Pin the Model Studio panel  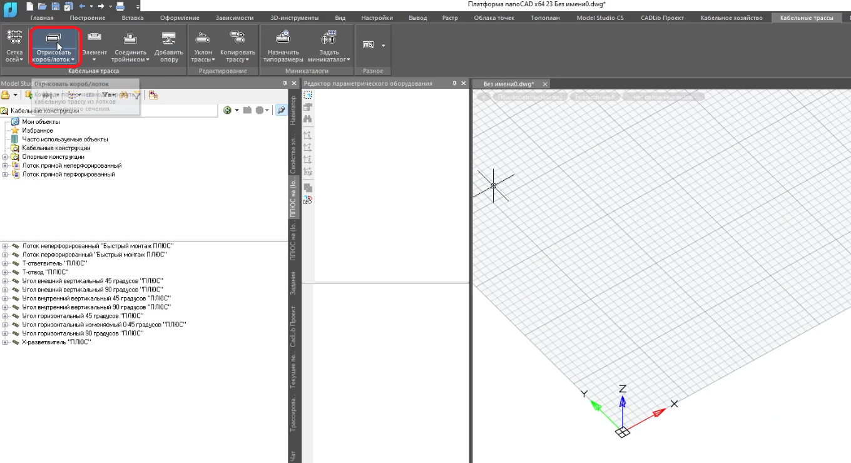pos(285,83)
